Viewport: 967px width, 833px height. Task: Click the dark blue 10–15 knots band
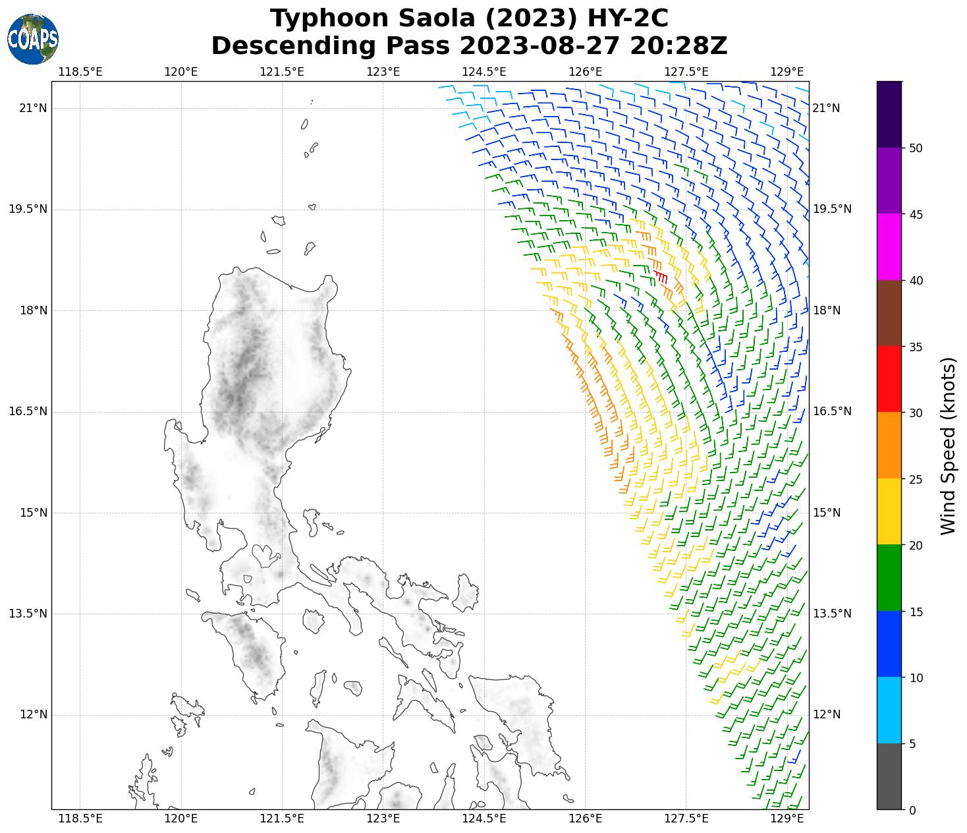click(889, 644)
